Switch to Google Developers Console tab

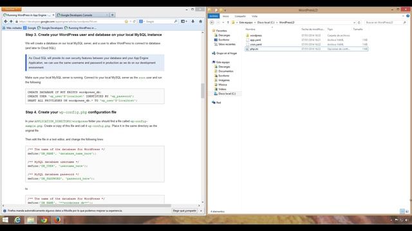(82, 15)
